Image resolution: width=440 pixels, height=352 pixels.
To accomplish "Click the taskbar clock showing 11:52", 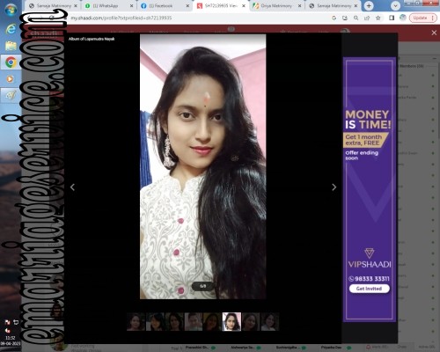I will coord(11,338).
